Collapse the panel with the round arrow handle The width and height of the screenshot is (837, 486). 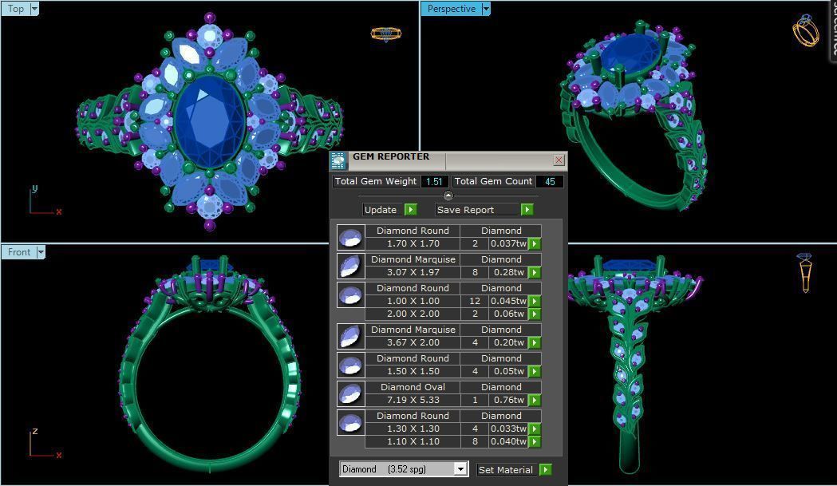[x=448, y=196]
